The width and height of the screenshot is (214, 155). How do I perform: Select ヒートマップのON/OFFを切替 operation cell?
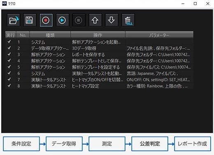pos(98,80)
